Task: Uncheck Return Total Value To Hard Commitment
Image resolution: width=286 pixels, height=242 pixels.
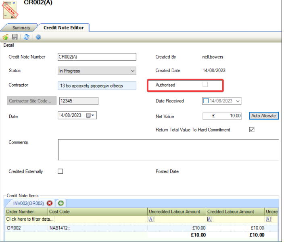Action: click(252, 130)
